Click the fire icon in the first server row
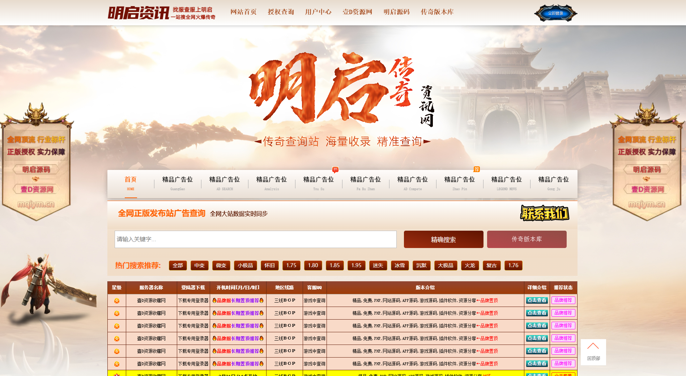 [x=116, y=300]
